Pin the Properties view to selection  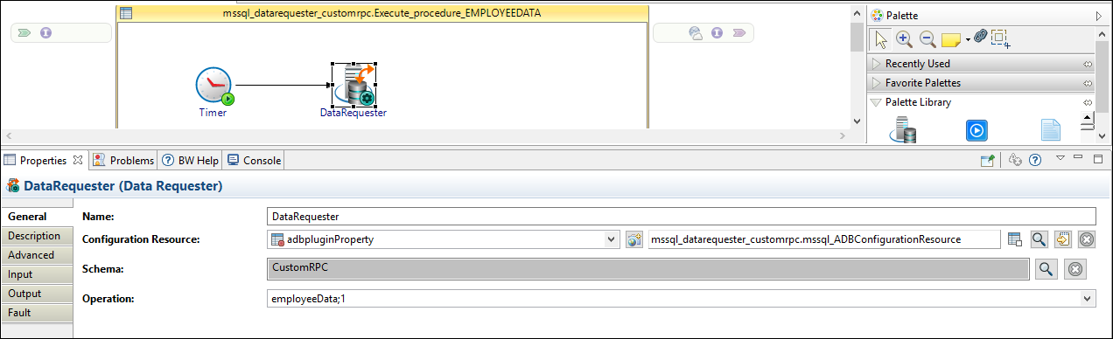(x=987, y=160)
